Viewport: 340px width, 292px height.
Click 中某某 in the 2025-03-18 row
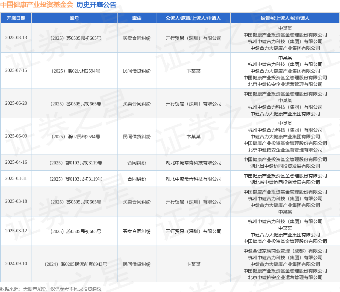pos(285,212)
